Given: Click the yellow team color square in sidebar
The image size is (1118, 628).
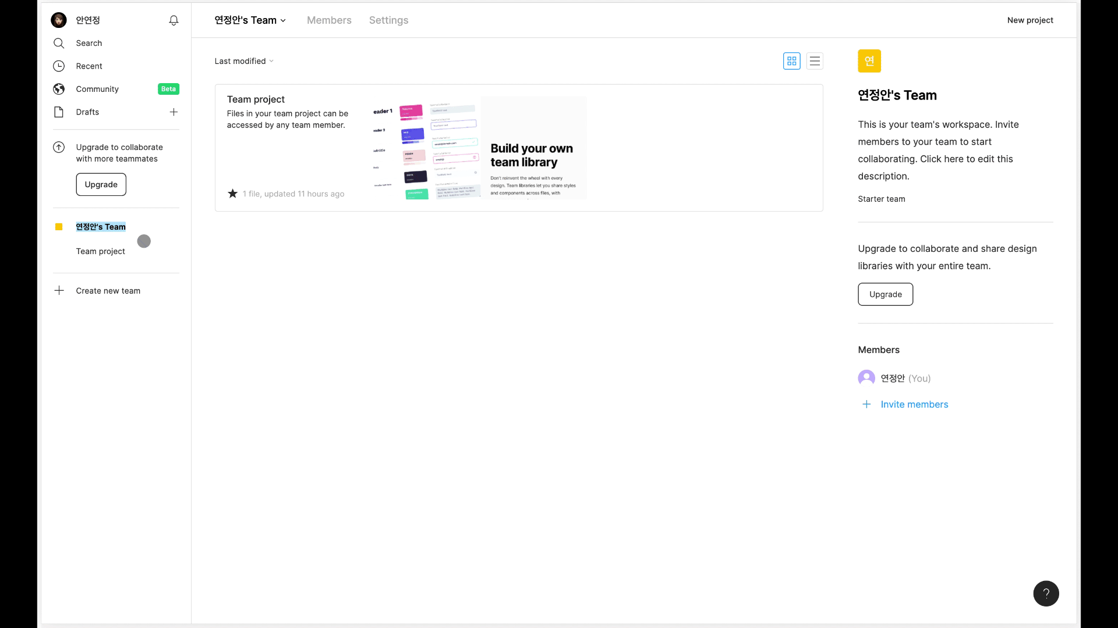Looking at the screenshot, I should point(59,227).
